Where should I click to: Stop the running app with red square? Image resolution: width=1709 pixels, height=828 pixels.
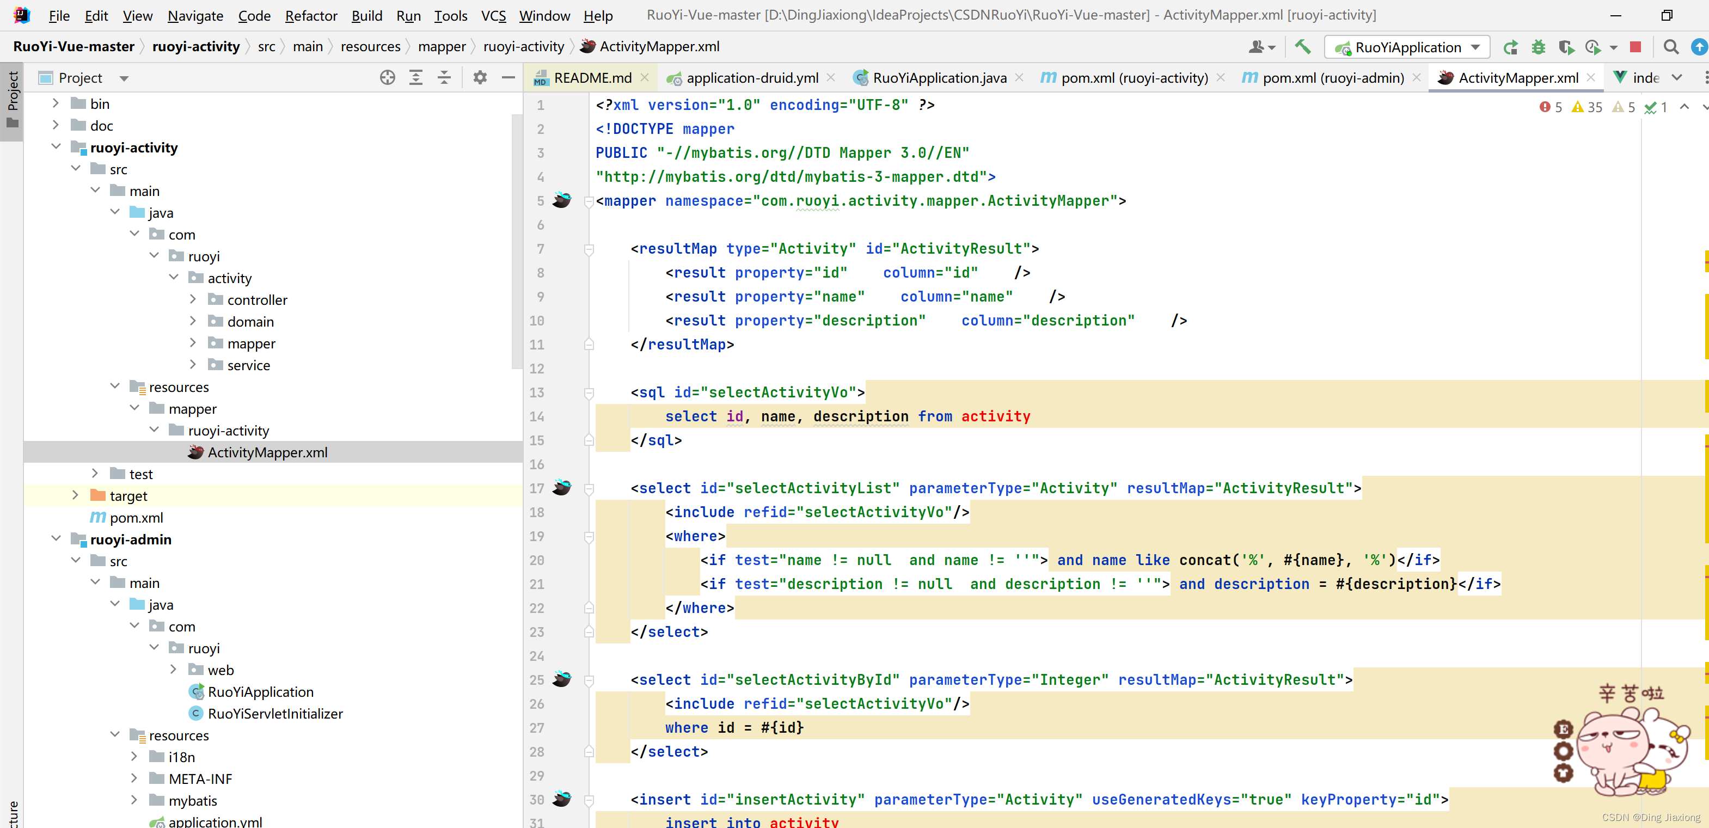coord(1636,47)
